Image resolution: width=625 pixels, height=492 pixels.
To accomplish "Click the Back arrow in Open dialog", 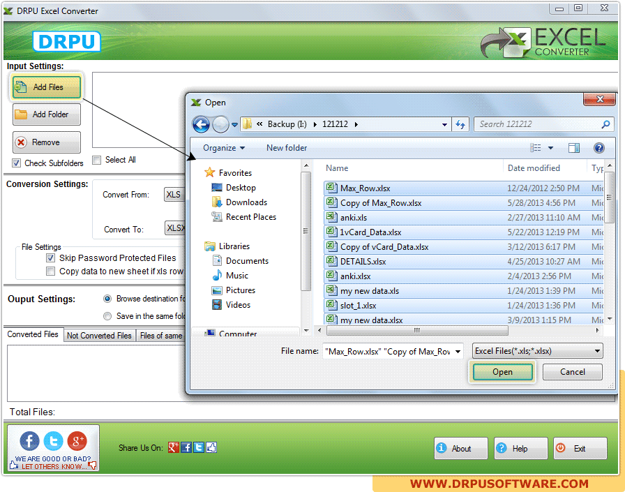I will point(202,125).
